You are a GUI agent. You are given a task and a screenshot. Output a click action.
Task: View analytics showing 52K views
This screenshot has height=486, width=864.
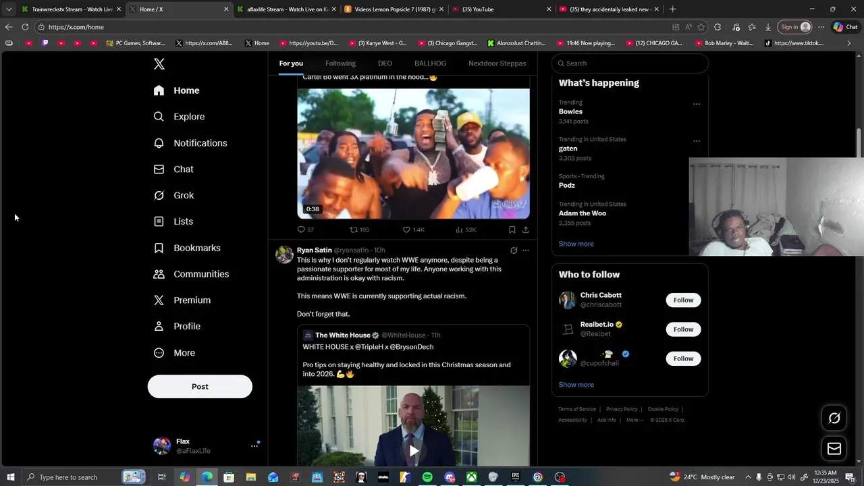(466, 230)
